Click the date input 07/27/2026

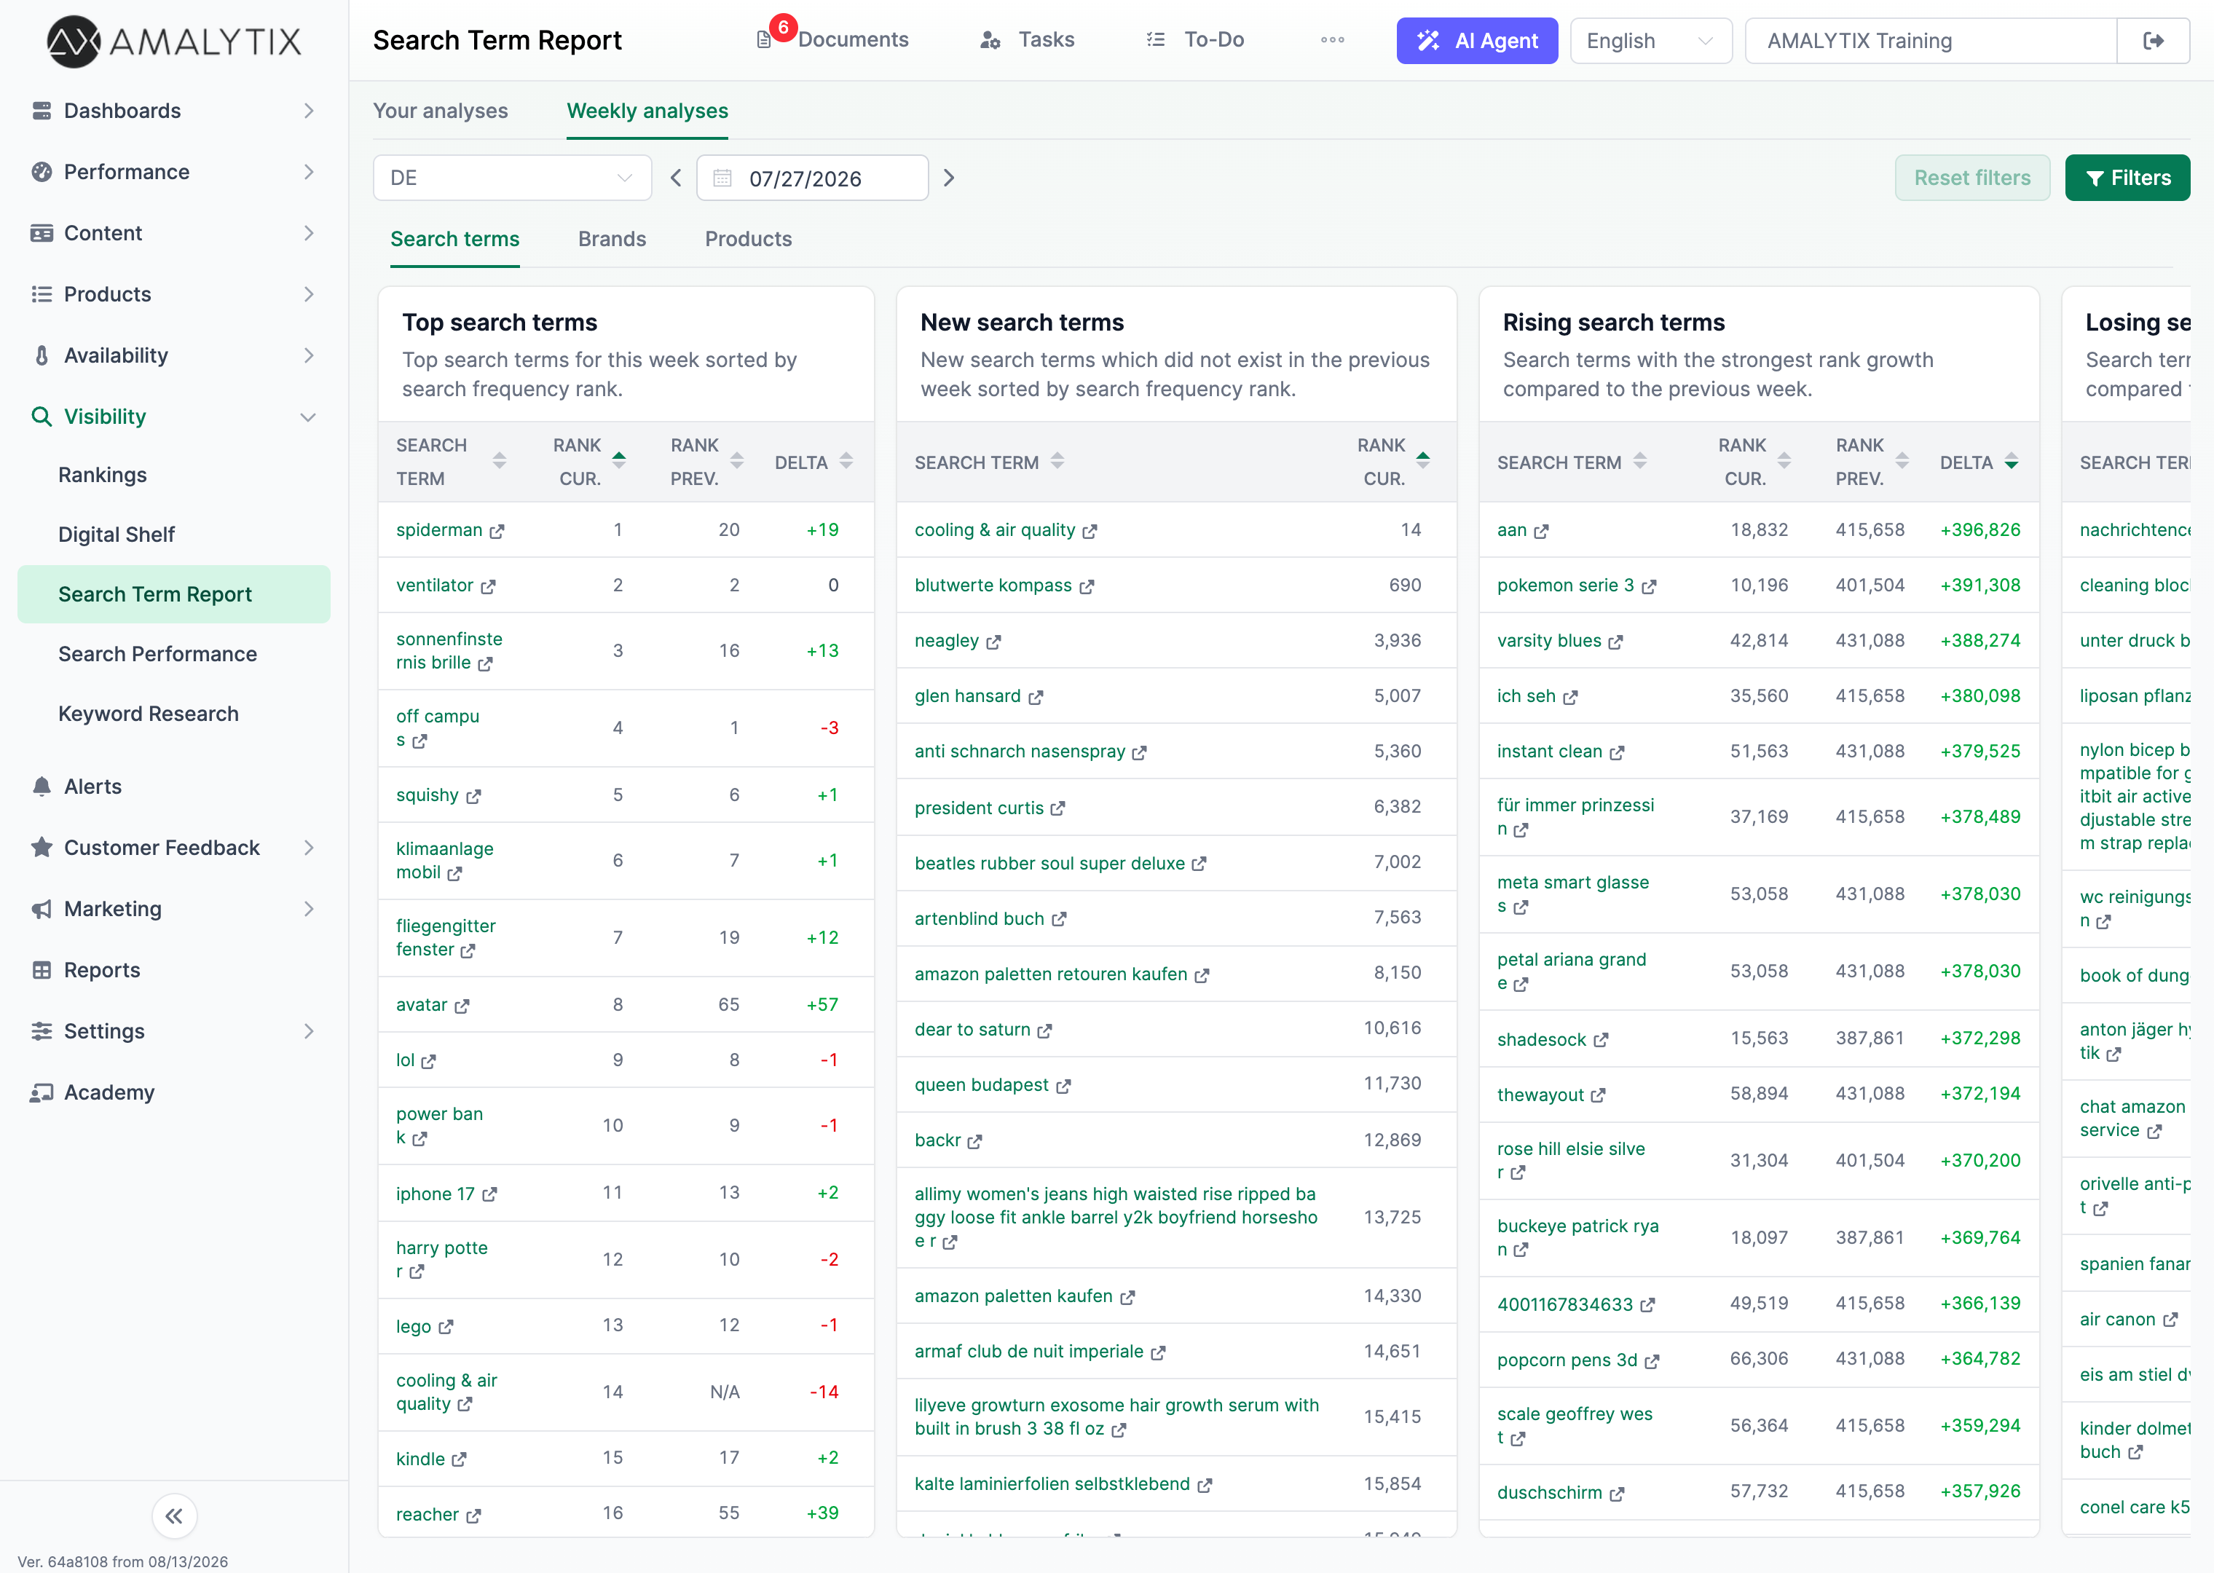tap(813, 178)
